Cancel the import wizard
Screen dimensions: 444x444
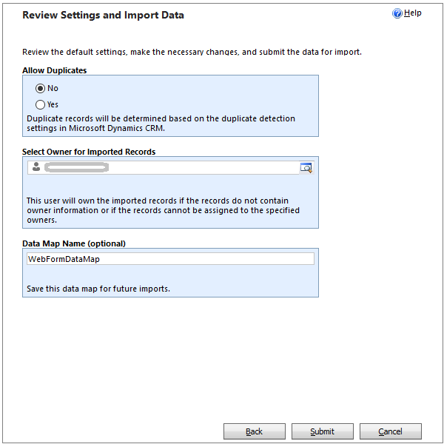(x=391, y=431)
